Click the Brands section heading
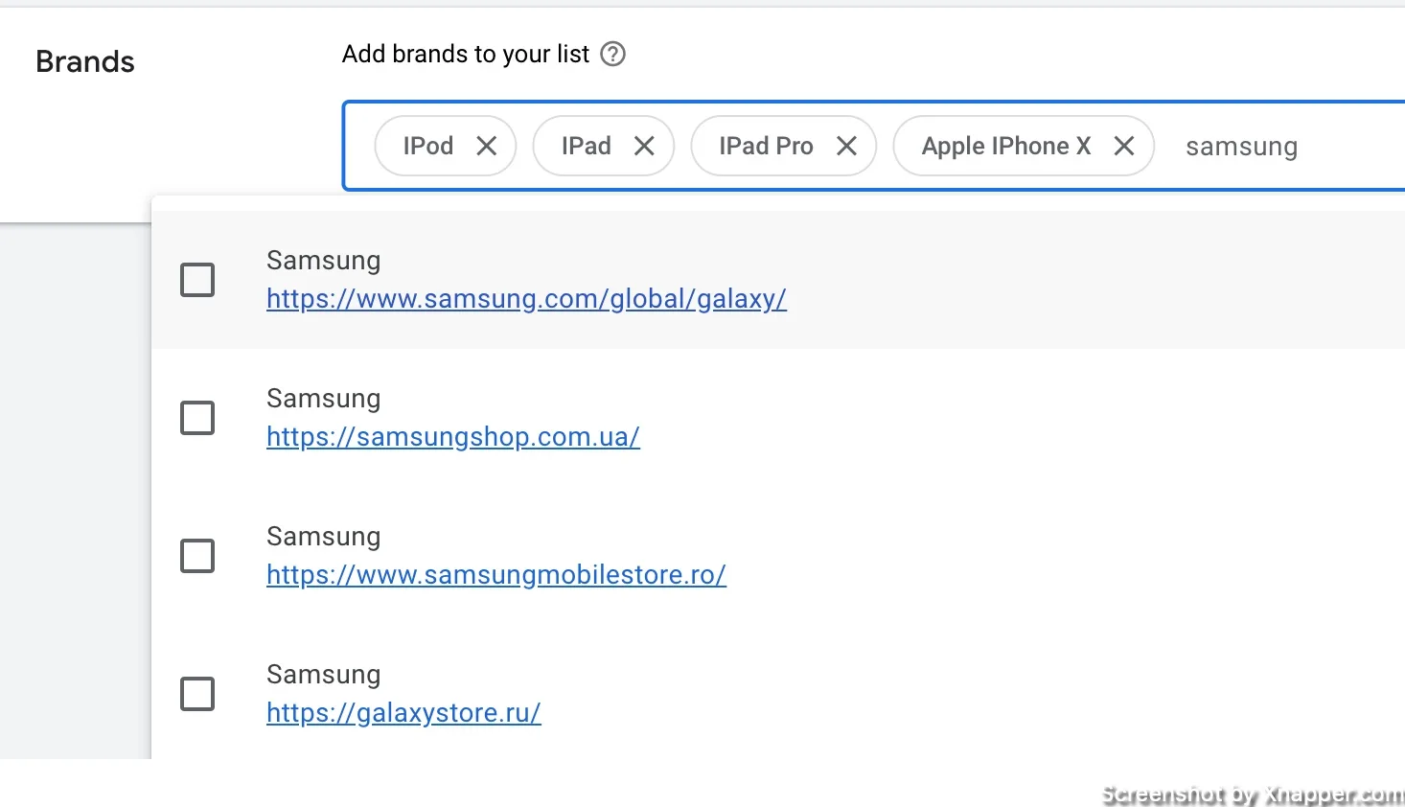The image size is (1405, 807). point(85,61)
